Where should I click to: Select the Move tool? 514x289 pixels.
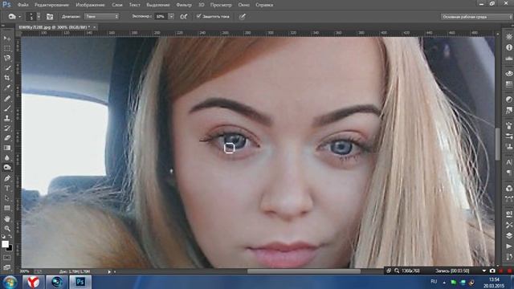click(7, 39)
